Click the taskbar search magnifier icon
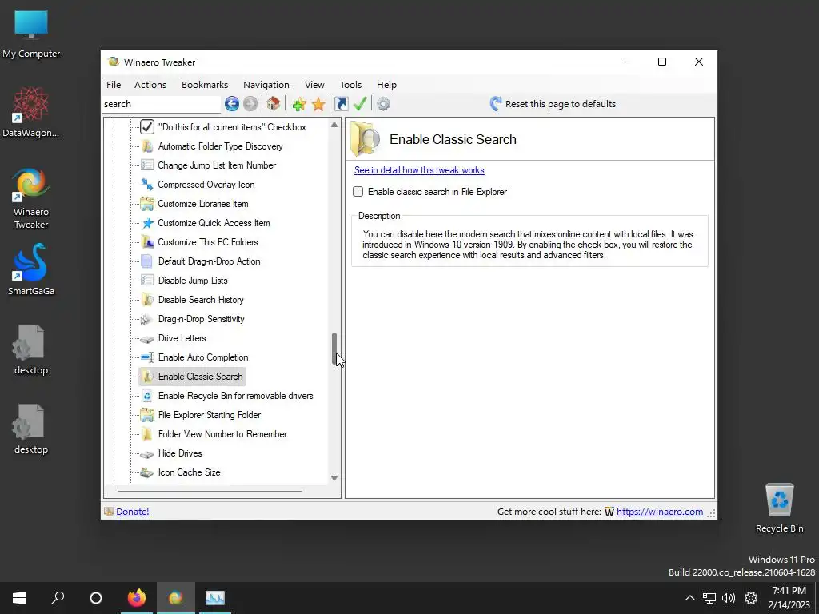819x614 pixels. (58, 598)
